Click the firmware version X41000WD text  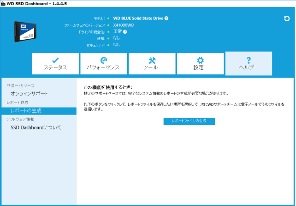coord(124,25)
